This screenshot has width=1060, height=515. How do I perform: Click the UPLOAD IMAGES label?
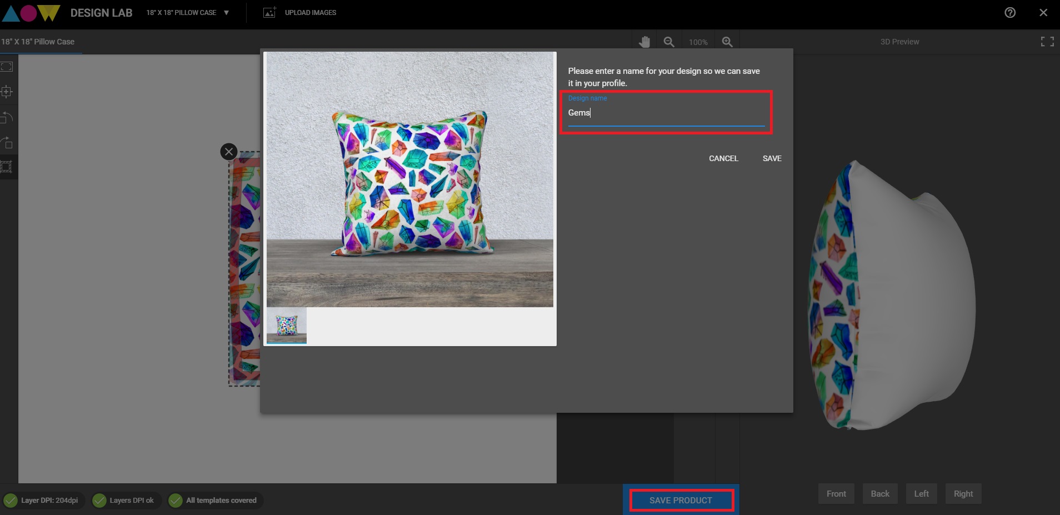coord(311,12)
